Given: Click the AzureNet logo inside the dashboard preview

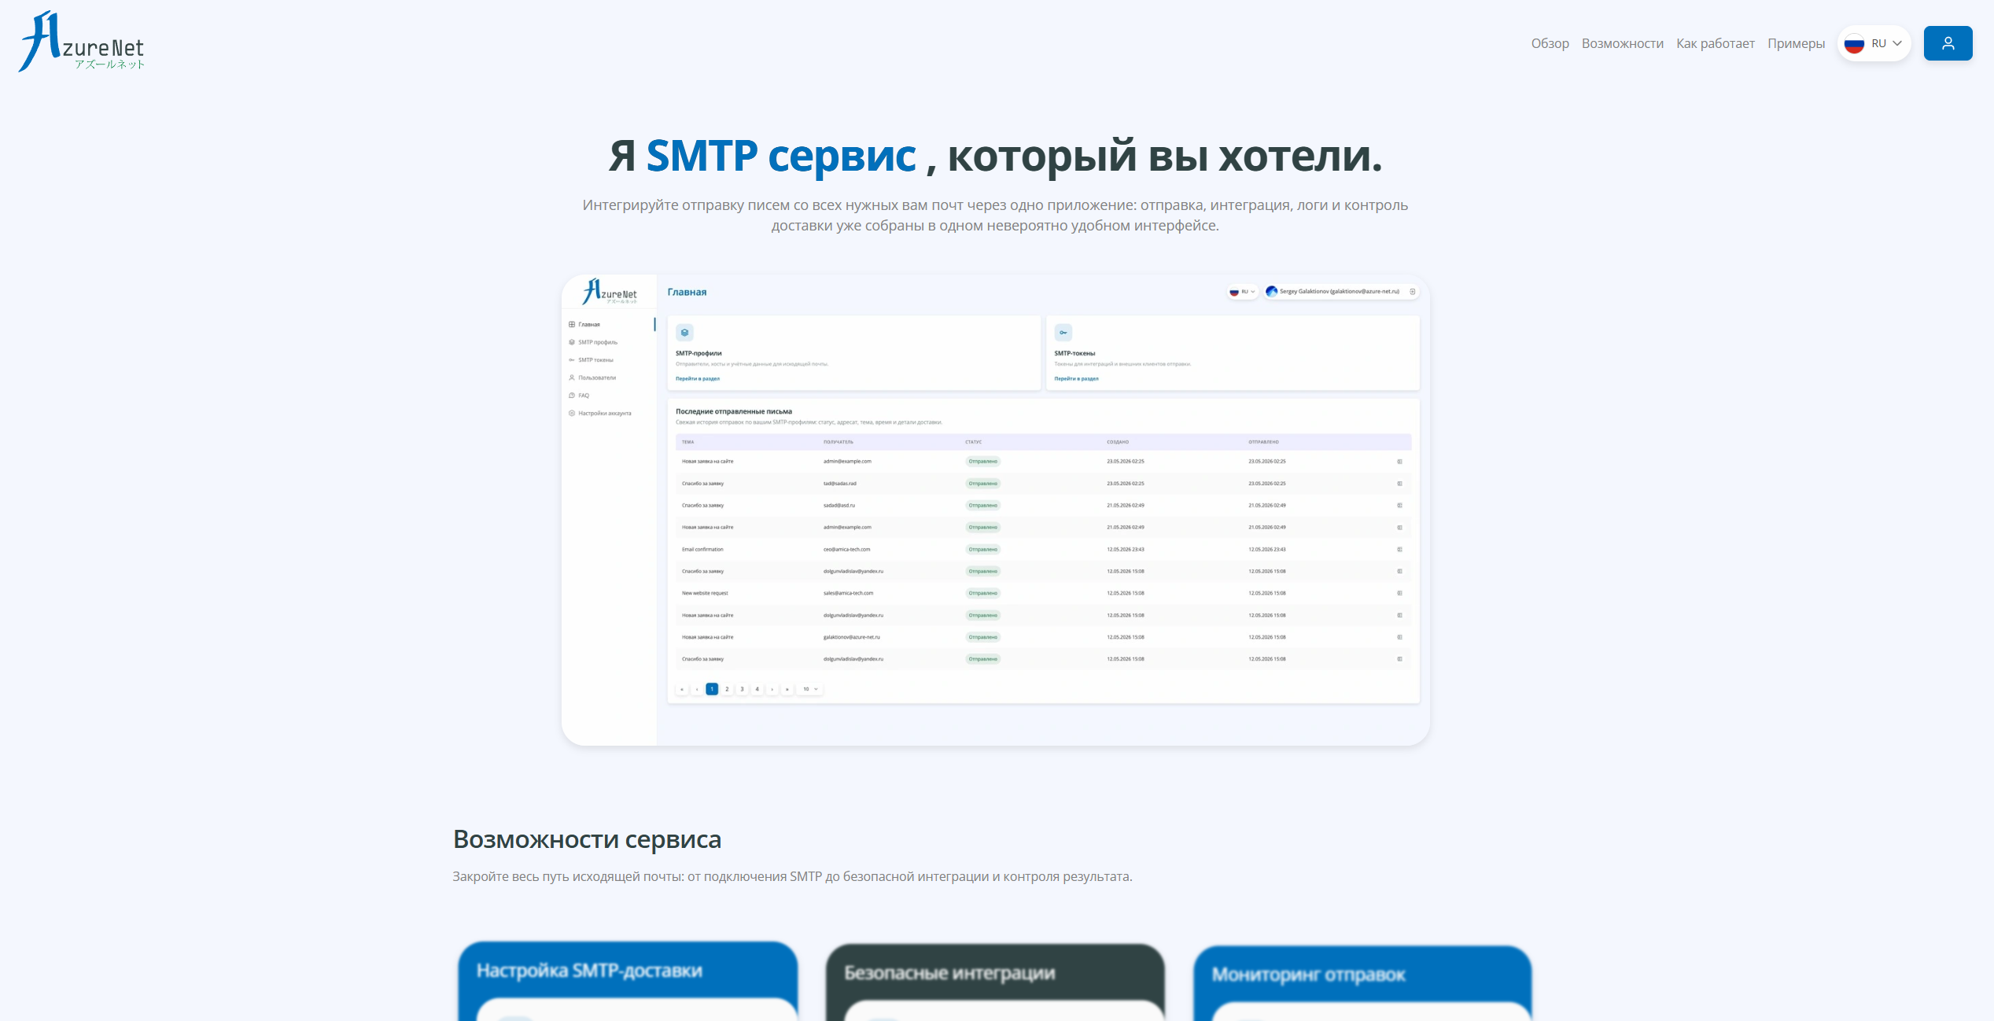Looking at the screenshot, I should [610, 292].
